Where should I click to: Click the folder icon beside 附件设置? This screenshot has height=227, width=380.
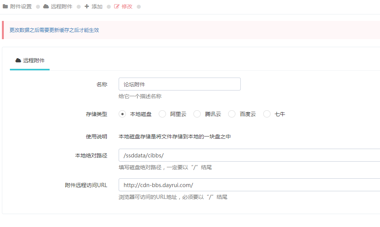coord(5,6)
